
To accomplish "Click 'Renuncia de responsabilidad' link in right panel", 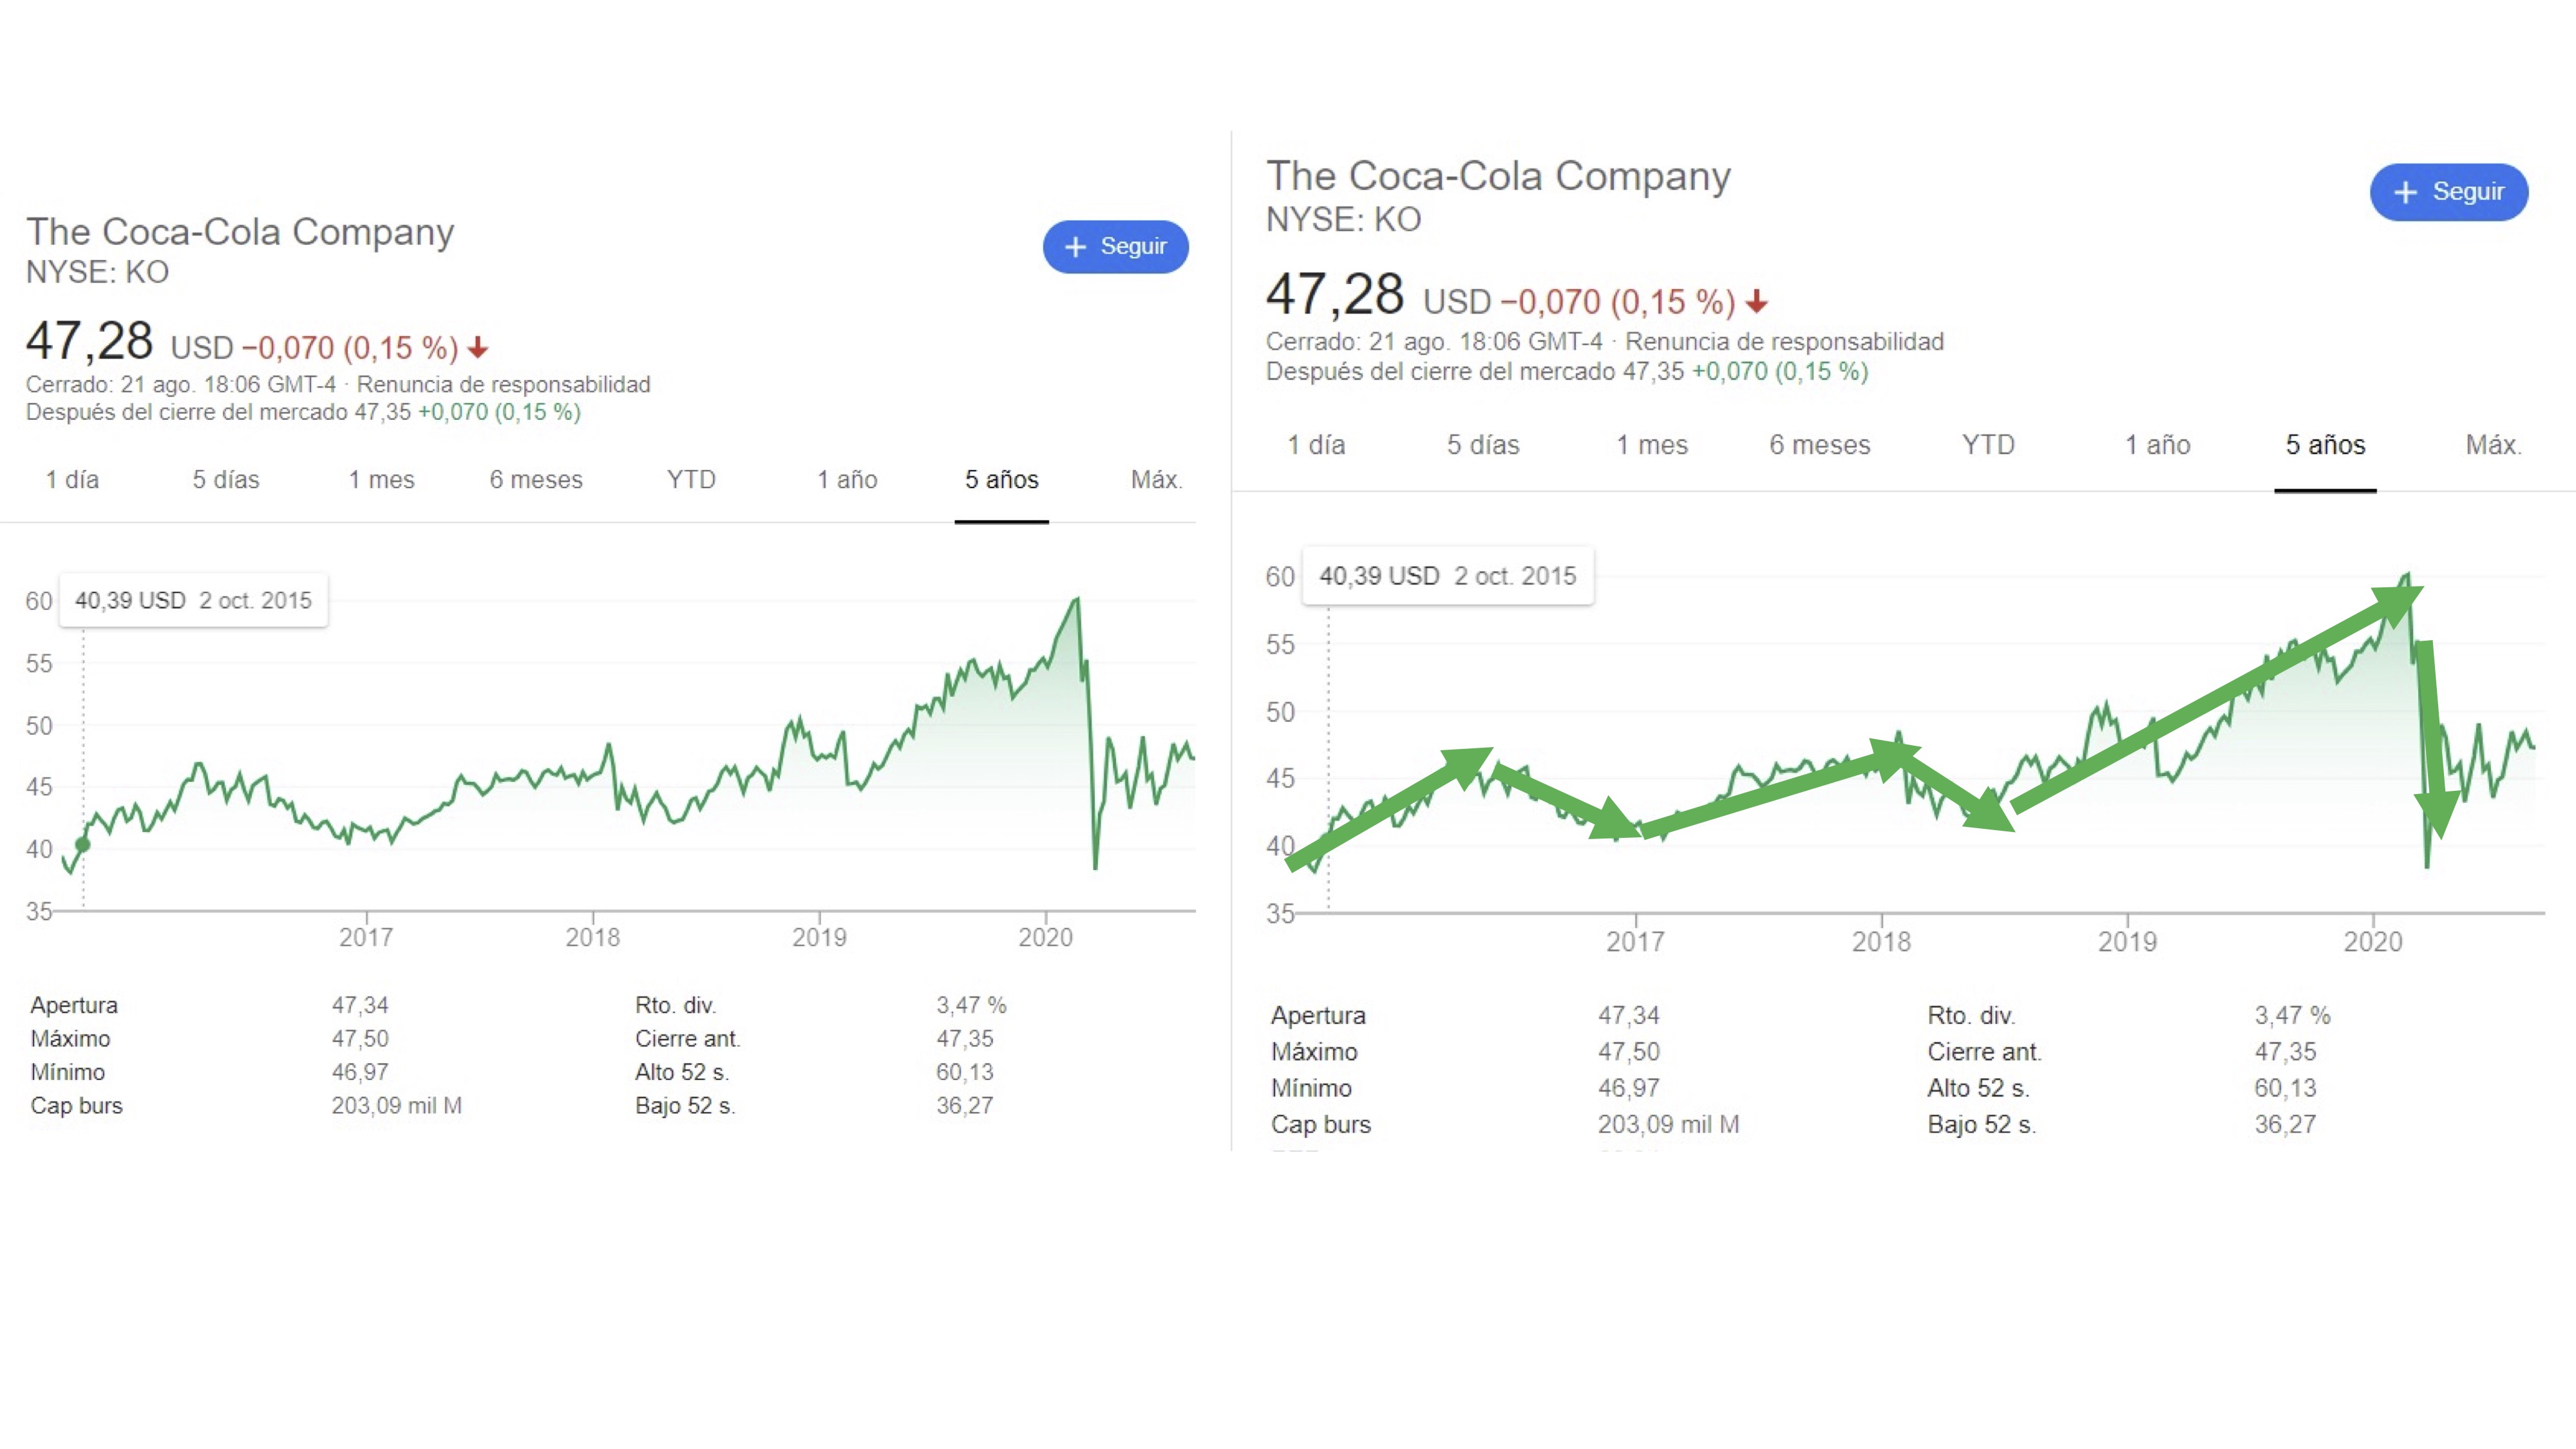I will [1784, 342].
